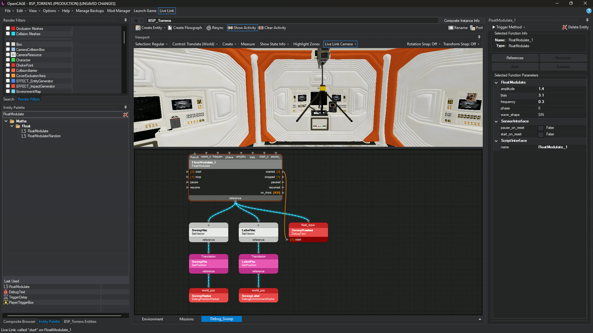Enable the Collision Meshes filter checkbox
593x333 pixels.
pyautogui.click(x=8, y=34)
